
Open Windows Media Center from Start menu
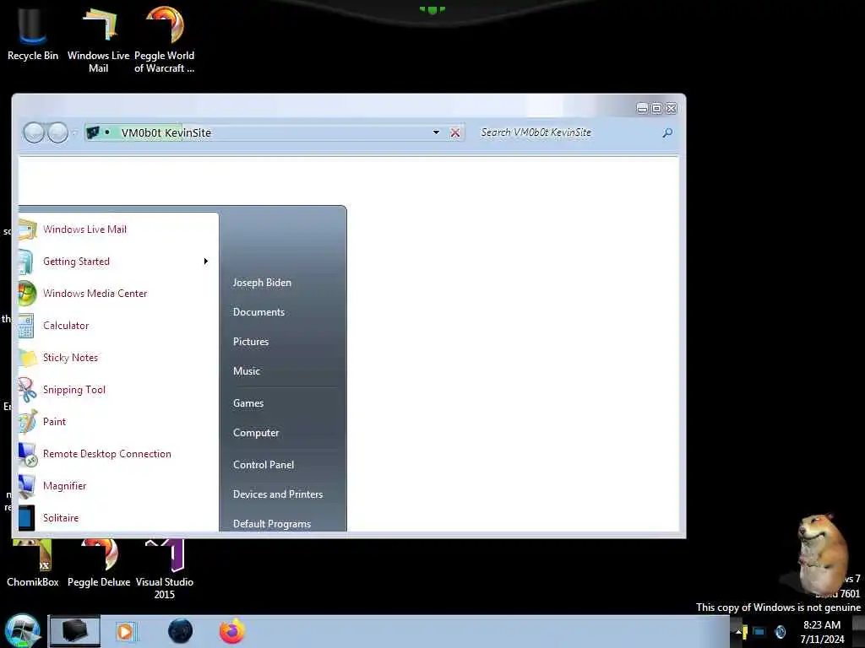118,293
